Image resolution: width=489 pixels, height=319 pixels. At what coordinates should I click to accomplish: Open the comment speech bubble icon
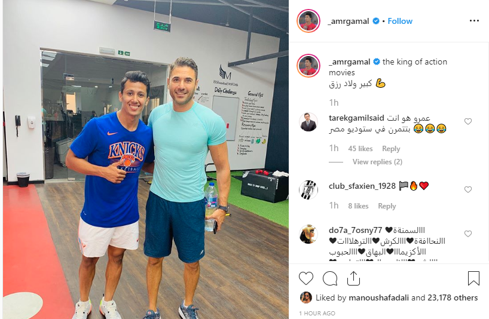tap(330, 278)
